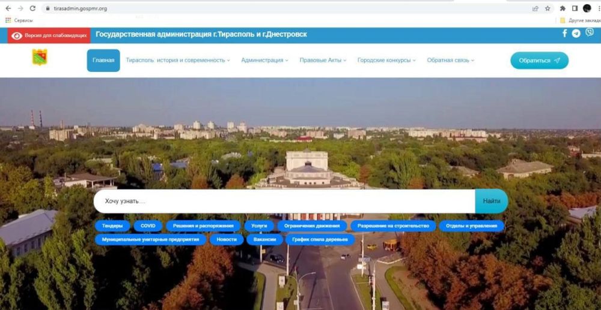Open the Chrome profile avatar
This screenshot has height=310, width=601.
pos(587,8)
